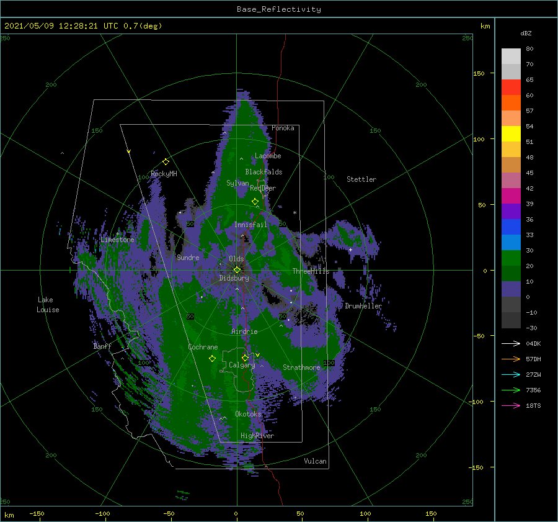558x522 pixels.
Task: Select the yellow diamond marker above Calgary label
Action: click(x=245, y=358)
